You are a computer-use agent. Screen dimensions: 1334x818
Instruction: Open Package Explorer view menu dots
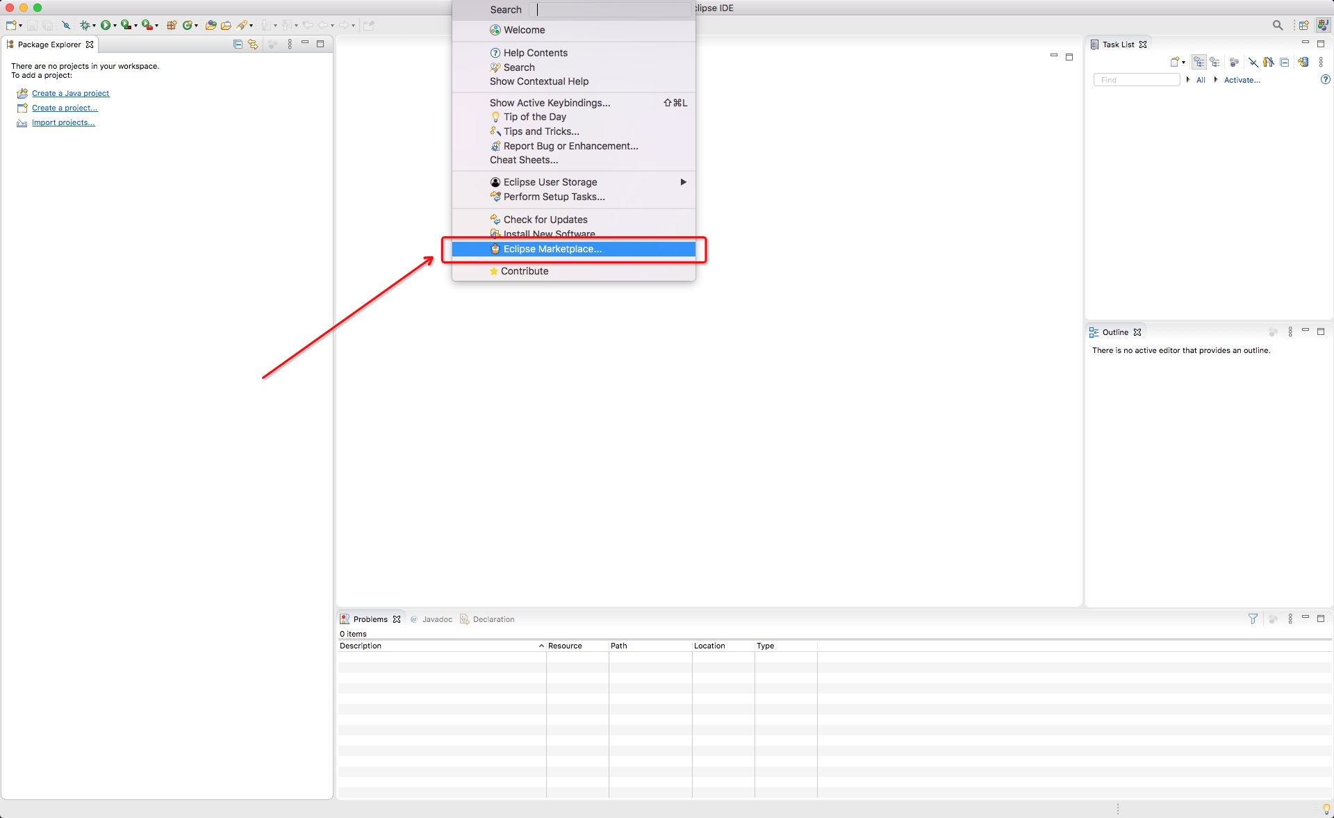(290, 44)
